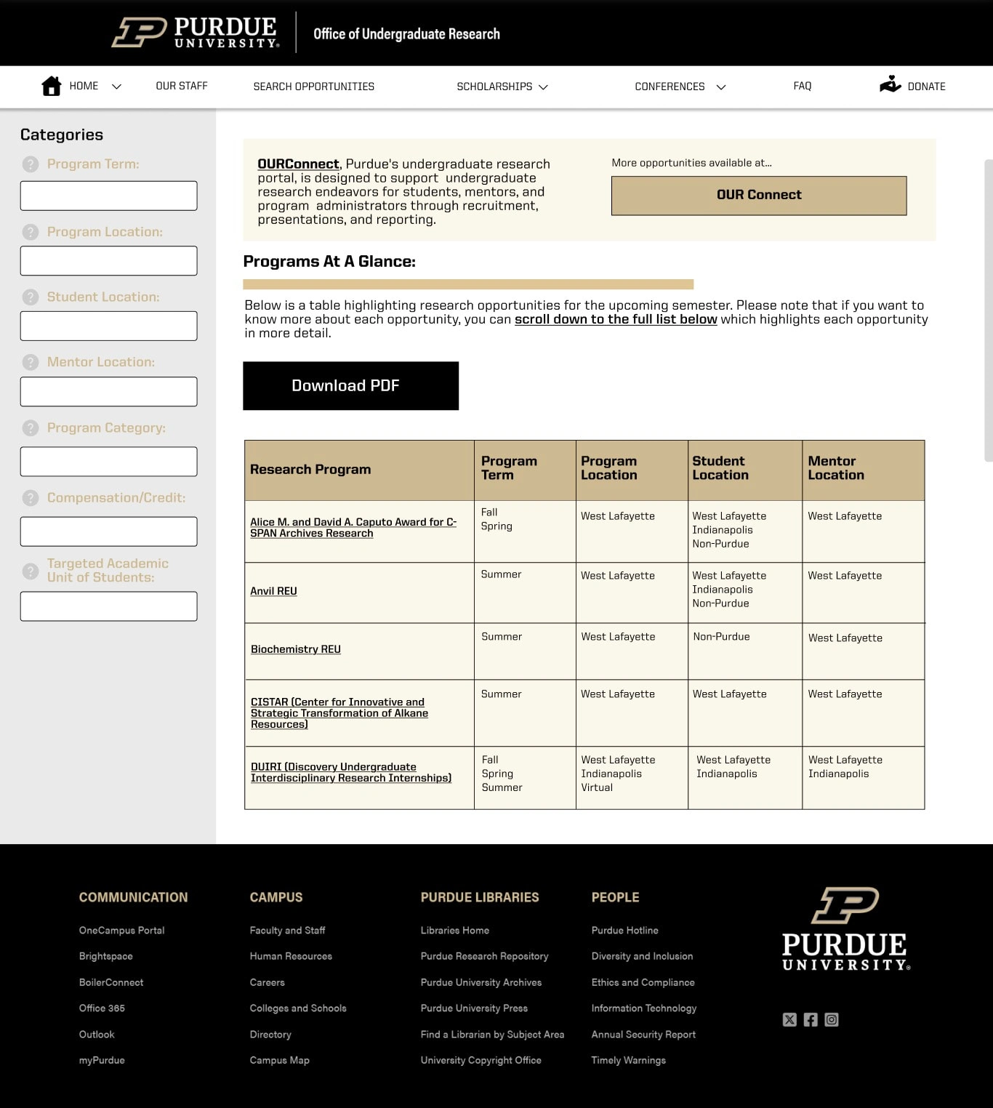Open Brightspace footer link

pyautogui.click(x=105, y=957)
